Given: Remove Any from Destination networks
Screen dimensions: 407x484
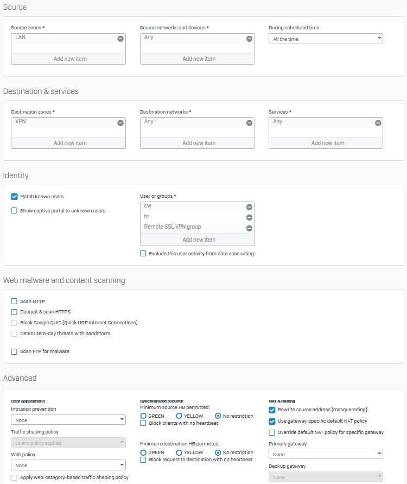Looking at the screenshot, I should click(x=249, y=123).
